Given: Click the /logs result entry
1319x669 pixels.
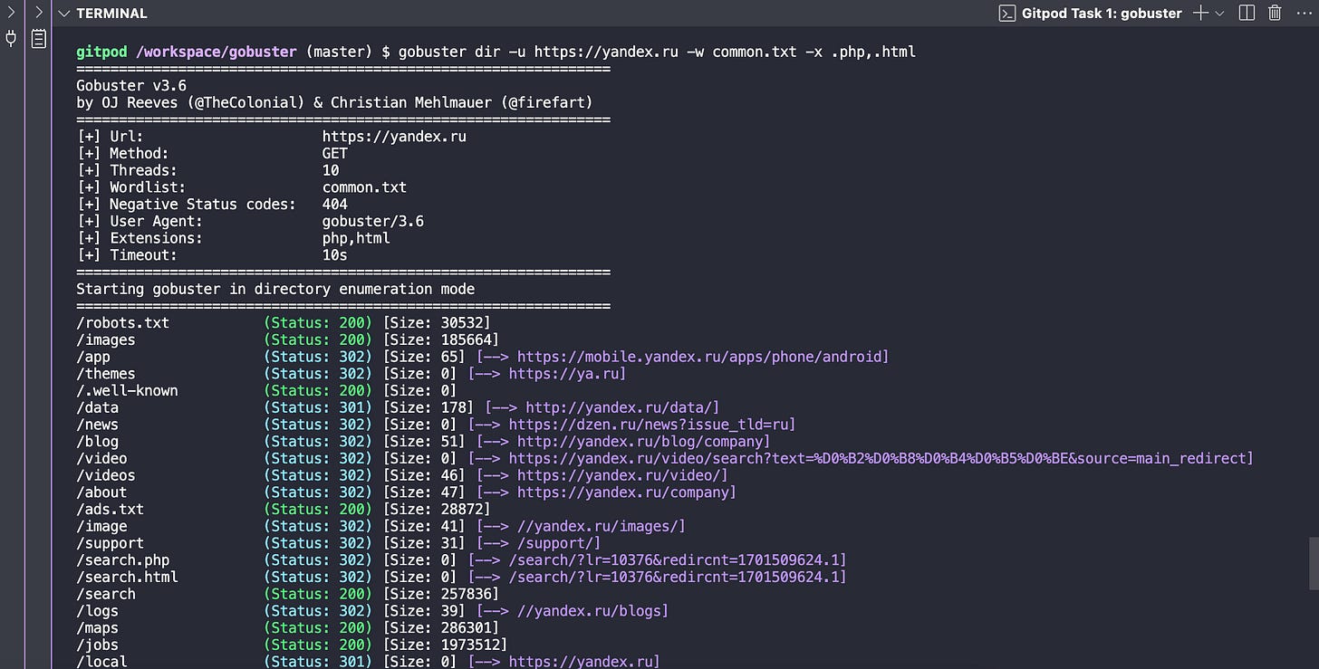Looking at the screenshot, I should [98, 611].
